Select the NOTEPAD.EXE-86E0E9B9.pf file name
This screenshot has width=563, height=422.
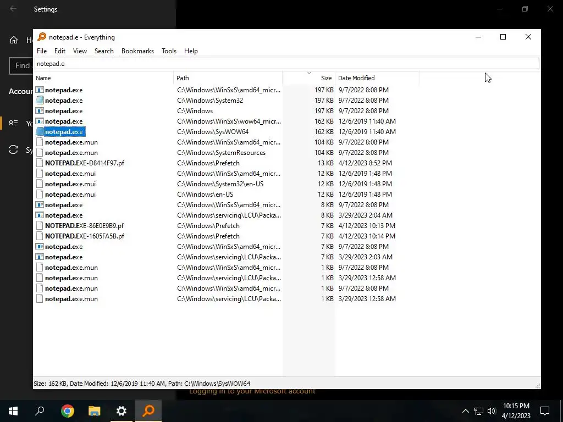(x=84, y=226)
